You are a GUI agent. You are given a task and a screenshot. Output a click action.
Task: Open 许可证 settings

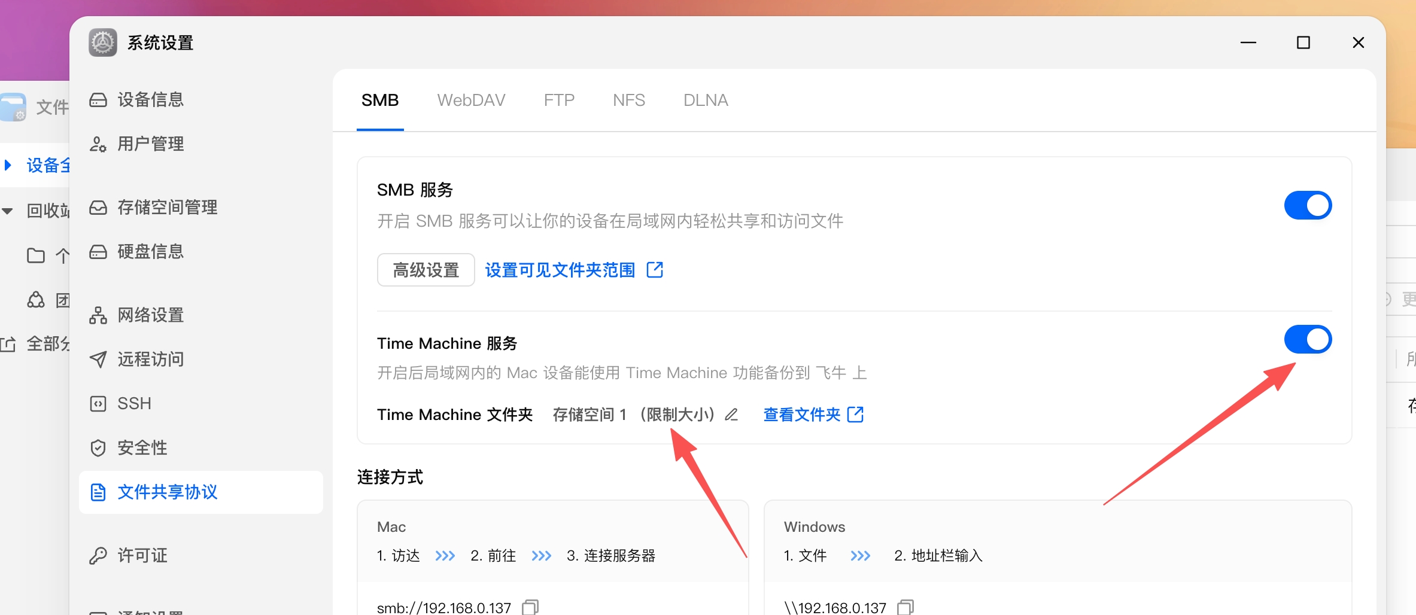(x=200, y=555)
